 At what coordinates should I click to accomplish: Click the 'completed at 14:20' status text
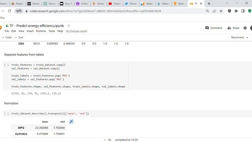(126, 140)
